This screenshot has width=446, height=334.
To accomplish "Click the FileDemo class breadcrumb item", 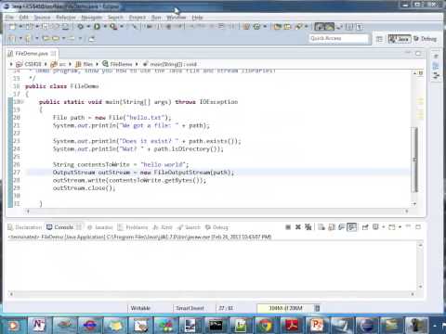I will point(117,64).
